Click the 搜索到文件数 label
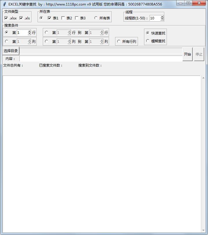 pos(90,65)
